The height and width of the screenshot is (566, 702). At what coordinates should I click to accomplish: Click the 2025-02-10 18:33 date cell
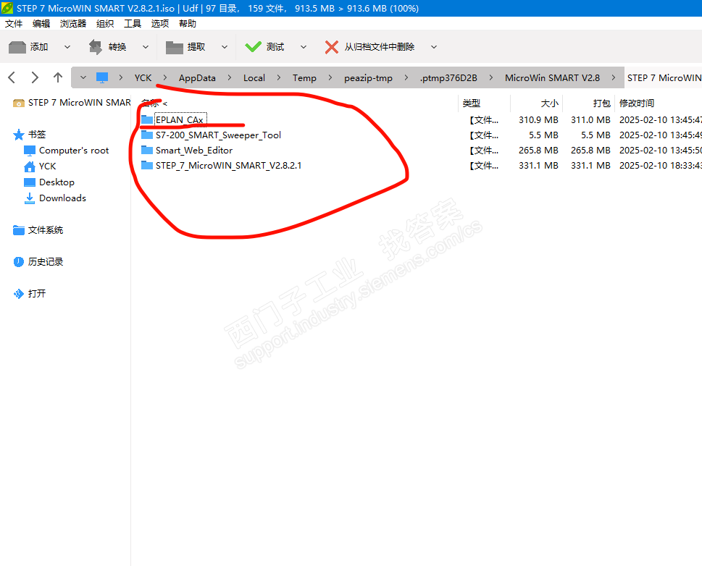click(x=661, y=166)
